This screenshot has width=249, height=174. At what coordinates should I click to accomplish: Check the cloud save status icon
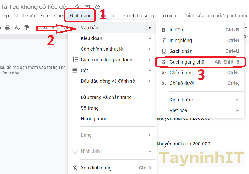pos(97,7)
